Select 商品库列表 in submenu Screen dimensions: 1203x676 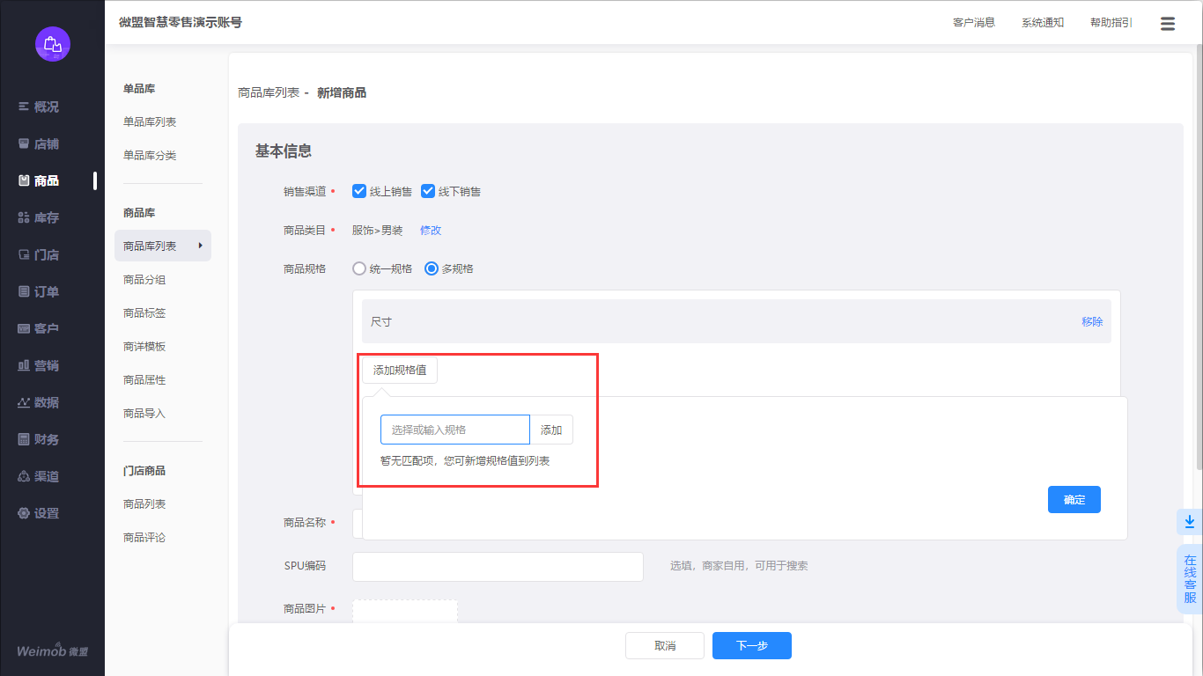pos(163,246)
